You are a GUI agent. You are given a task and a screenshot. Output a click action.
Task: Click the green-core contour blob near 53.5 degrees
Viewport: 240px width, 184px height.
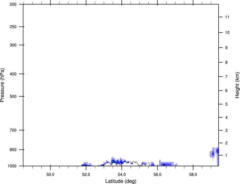tap(114, 161)
